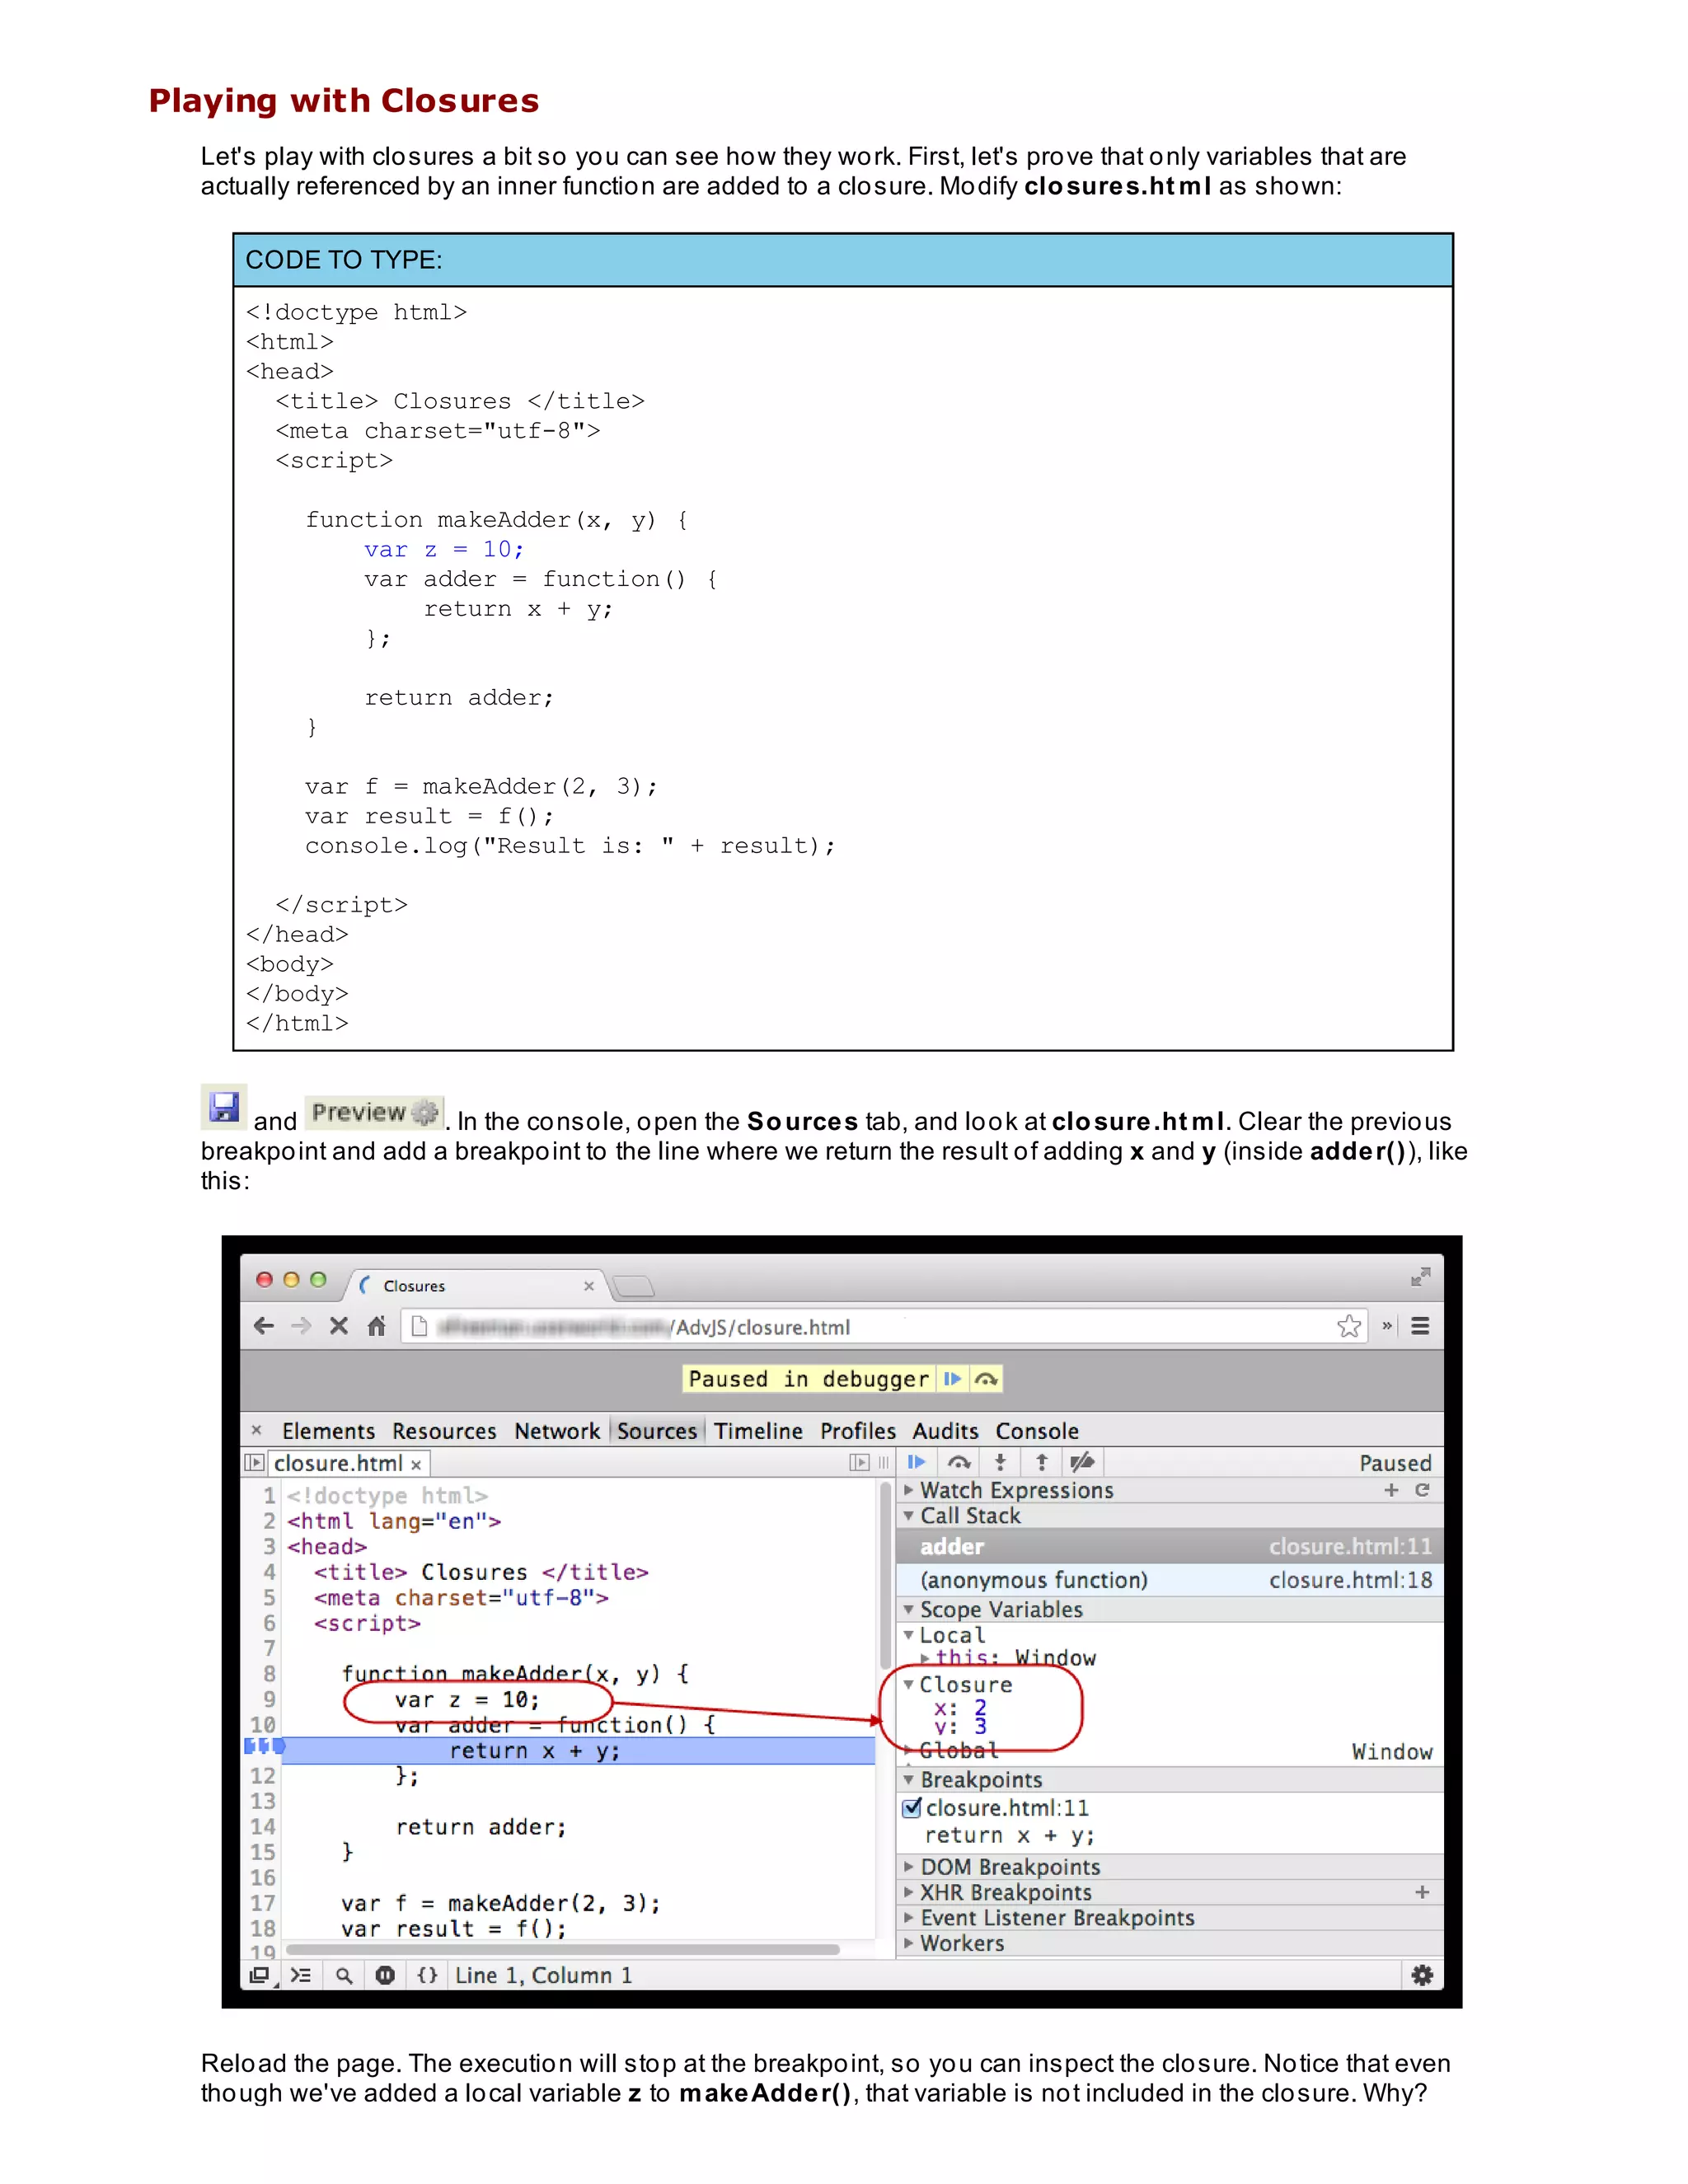Select the Sources tab

[657, 1431]
